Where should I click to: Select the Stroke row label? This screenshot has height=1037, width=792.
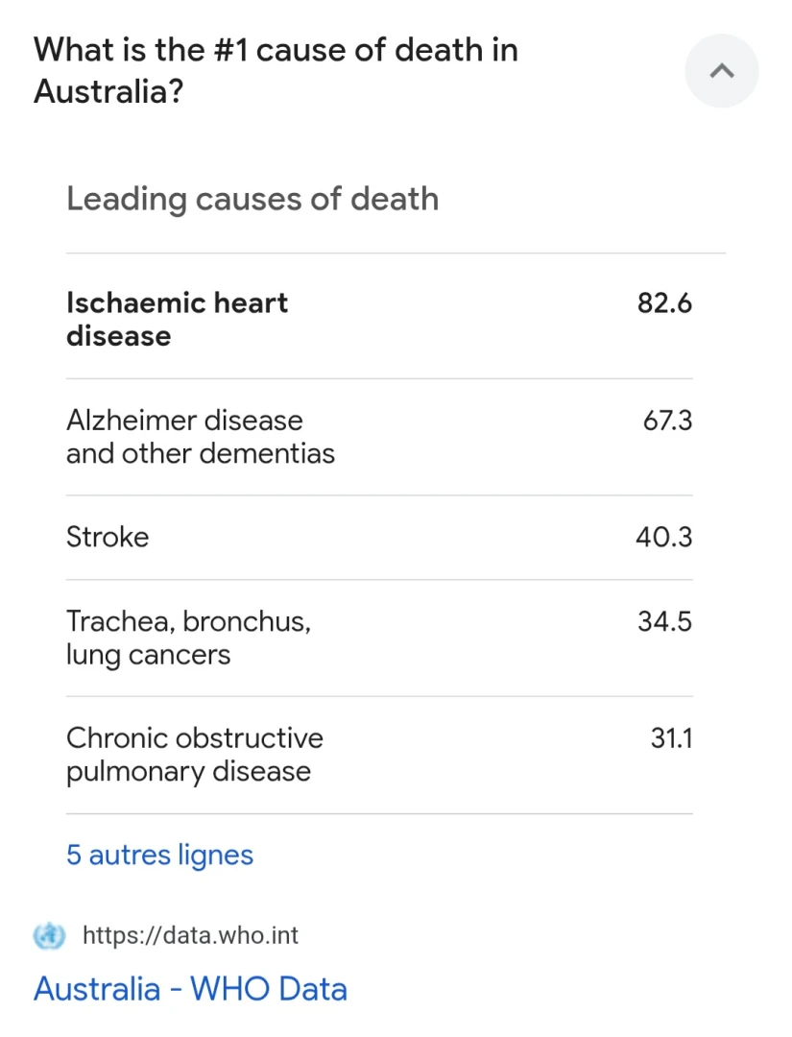coord(108,537)
